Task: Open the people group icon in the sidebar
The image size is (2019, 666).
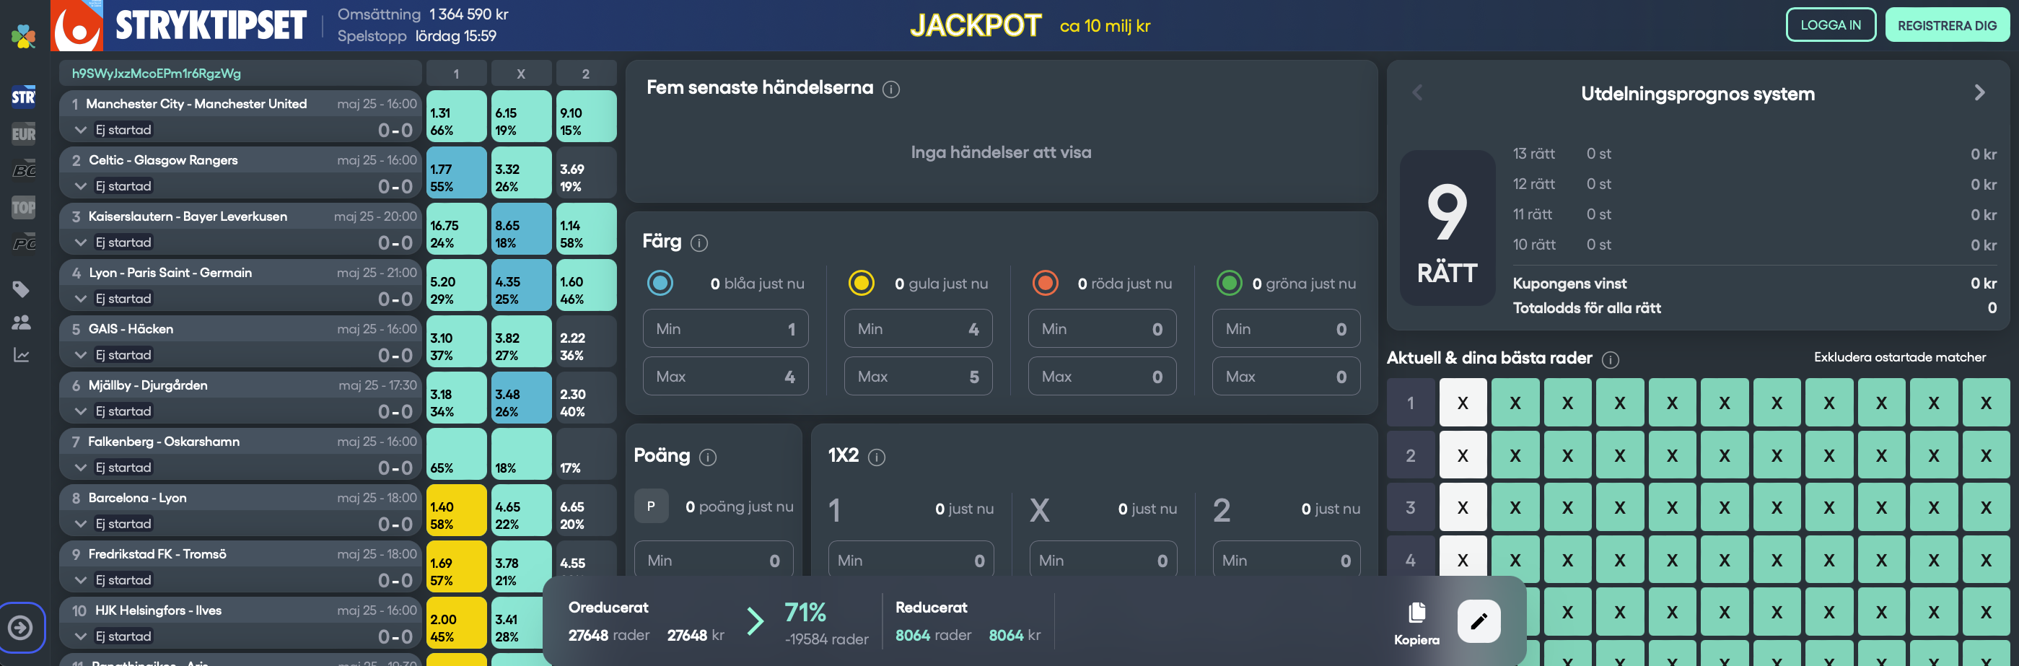Action: [x=22, y=322]
